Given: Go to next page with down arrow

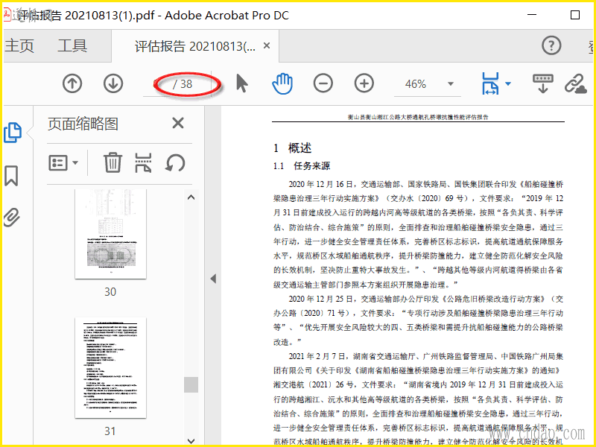Looking at the screenshot, I should [x=113, y=83].
